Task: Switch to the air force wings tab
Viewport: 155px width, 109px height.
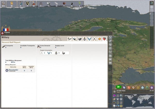Action: [x=89, y=39]
